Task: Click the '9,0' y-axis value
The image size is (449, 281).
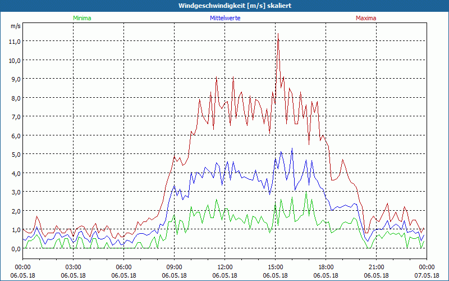Action: (x=16, y=79)
